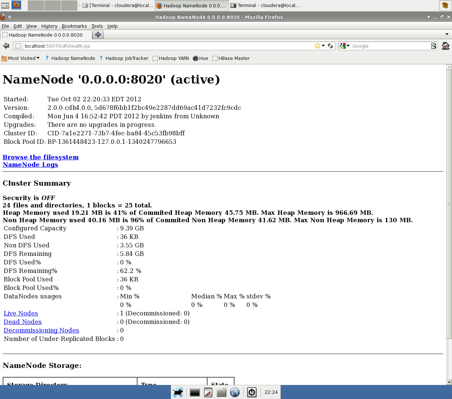Click the reload page icon in the address bar
Screen dimensions: 452x399
pyautogui.click(x=330, y=46)
